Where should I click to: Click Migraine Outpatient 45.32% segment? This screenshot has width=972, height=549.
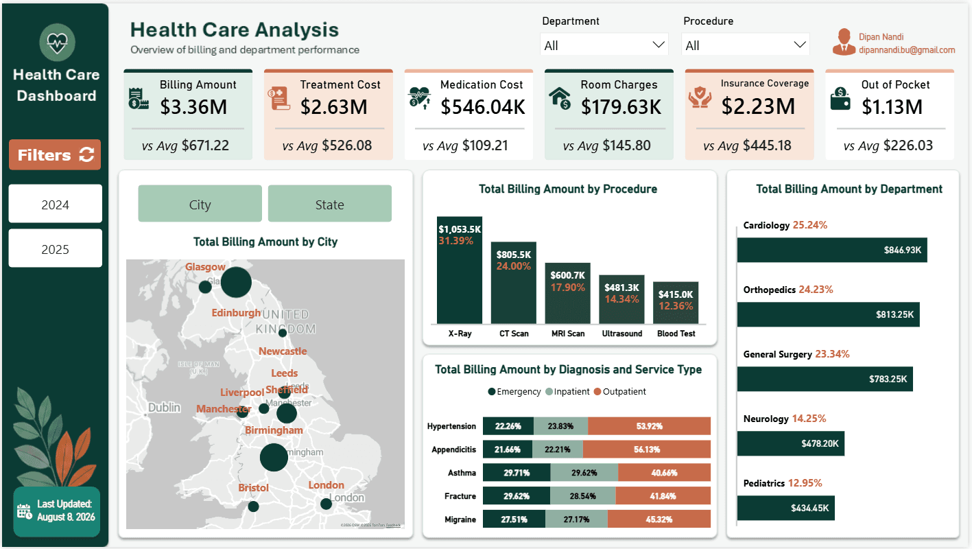[659, 519]
